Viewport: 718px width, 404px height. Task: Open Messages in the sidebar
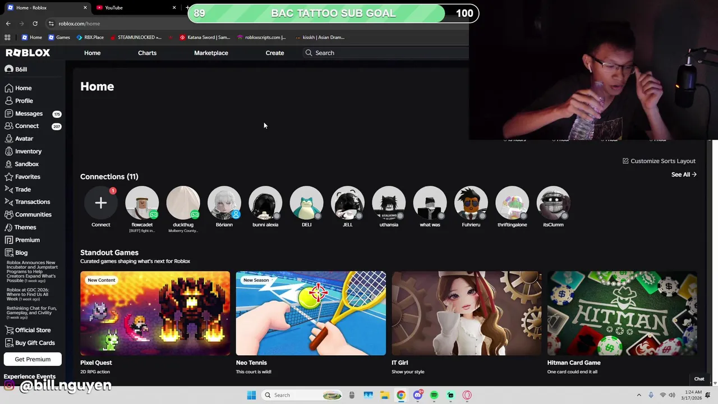23,113
